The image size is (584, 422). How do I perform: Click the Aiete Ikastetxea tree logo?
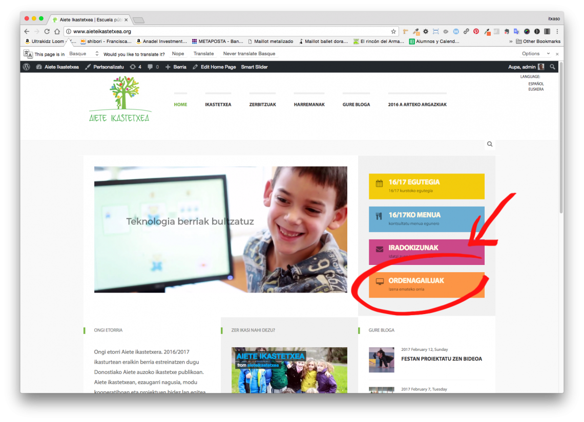pyautogui.click(x=120, y=99)
